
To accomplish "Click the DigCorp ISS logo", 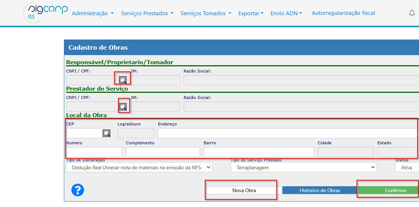I will pyautogui.click(x=45, y=13).
